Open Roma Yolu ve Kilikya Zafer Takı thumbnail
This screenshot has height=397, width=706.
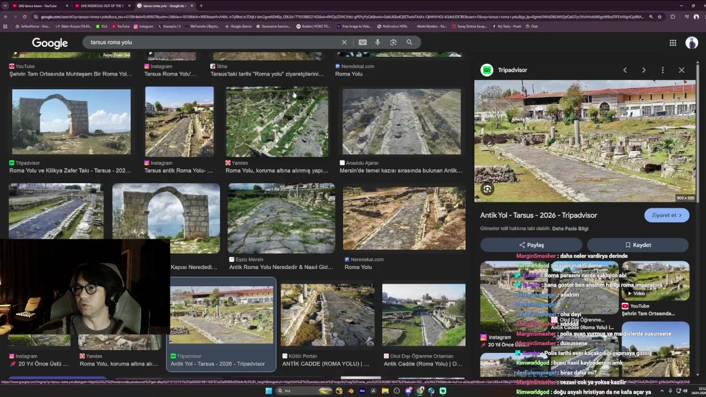coord(72,121)
